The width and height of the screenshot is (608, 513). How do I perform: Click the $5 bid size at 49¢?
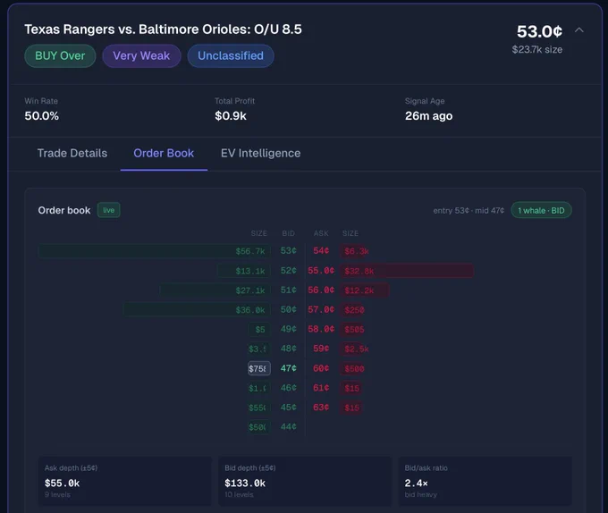(259, 330)
